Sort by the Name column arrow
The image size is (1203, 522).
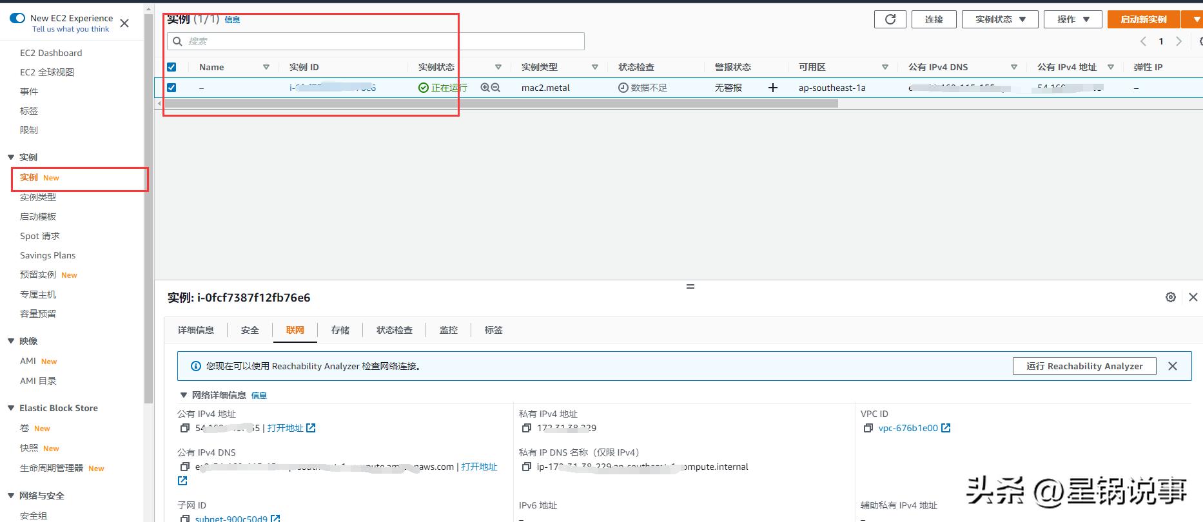(266, 67)
